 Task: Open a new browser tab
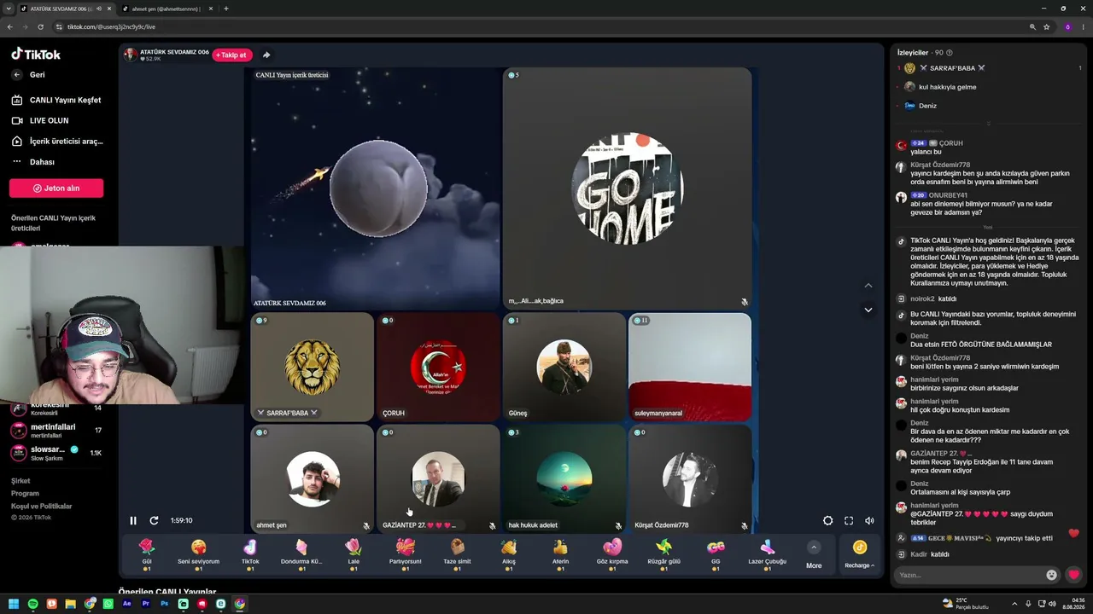[225, 9]
